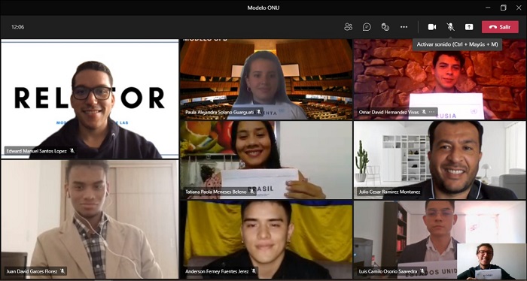Click the Anderson Ferney Fuentes Jerez name label
The width and height of the screenshot is (527, 281).
point(217,271)
